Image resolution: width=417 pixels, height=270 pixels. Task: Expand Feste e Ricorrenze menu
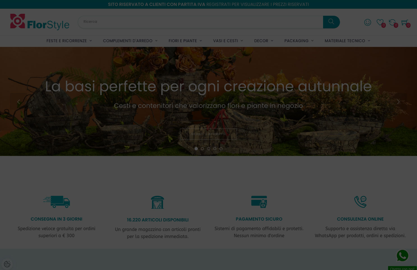pyautogui.click(x=69, y=41)
